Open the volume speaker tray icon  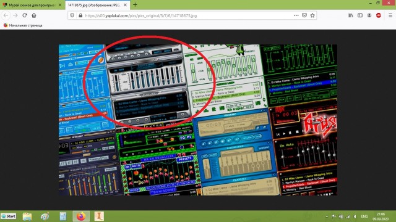tap(355, 216)
